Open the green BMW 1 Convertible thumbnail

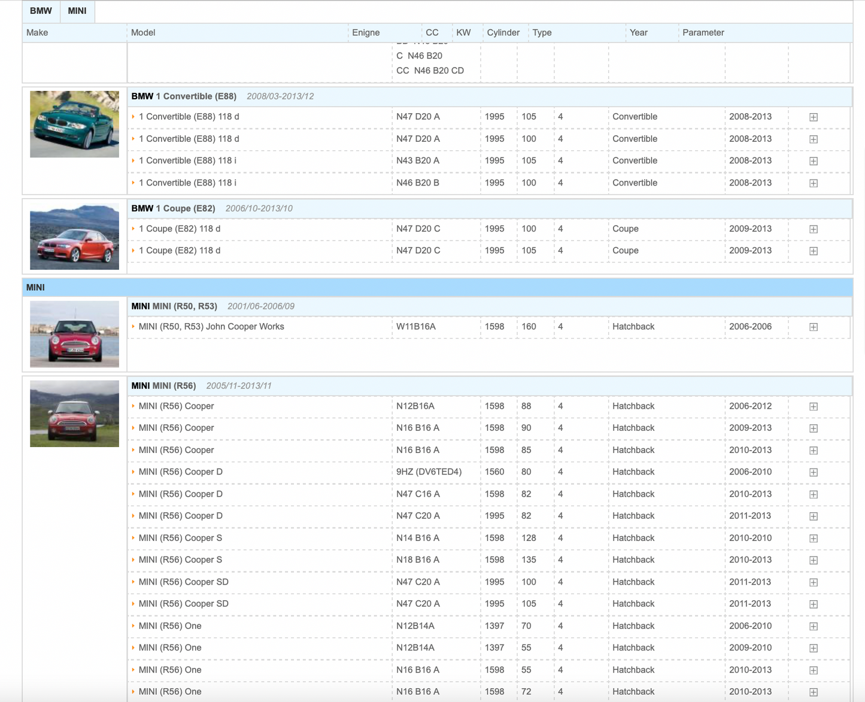click(74, 124)
